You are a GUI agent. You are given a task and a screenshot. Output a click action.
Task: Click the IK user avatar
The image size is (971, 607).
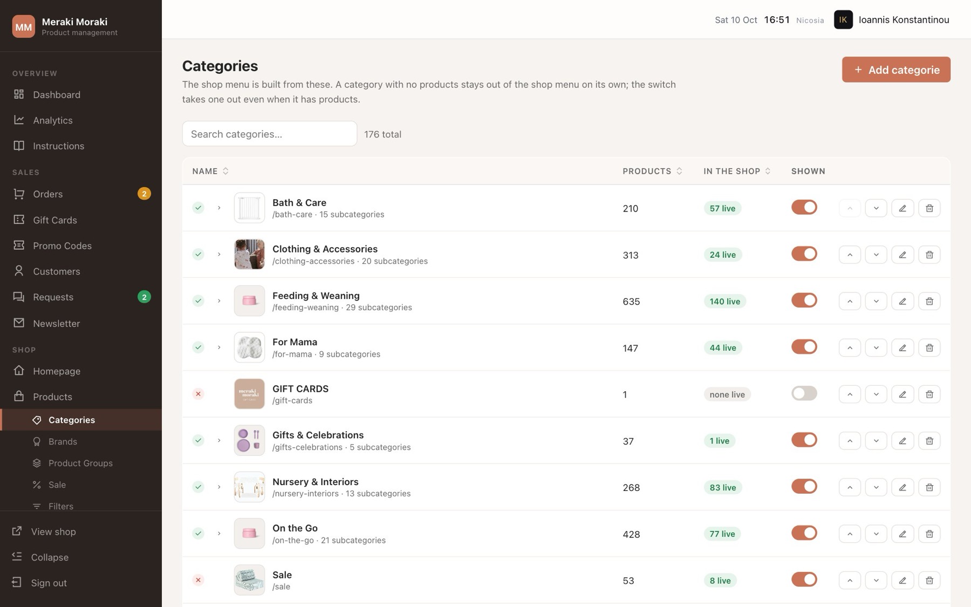tap(843, 20)
